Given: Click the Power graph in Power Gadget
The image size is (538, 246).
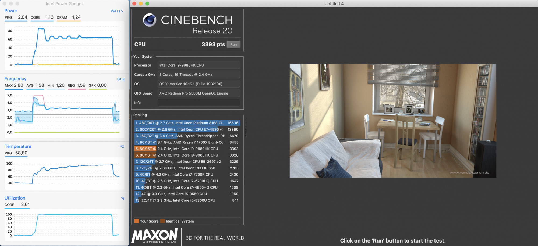Looking at the screenshot, I should (x=65, y=46).
